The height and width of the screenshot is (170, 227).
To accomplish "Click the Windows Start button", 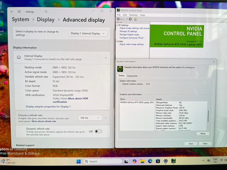I will [x=79, y=161].
